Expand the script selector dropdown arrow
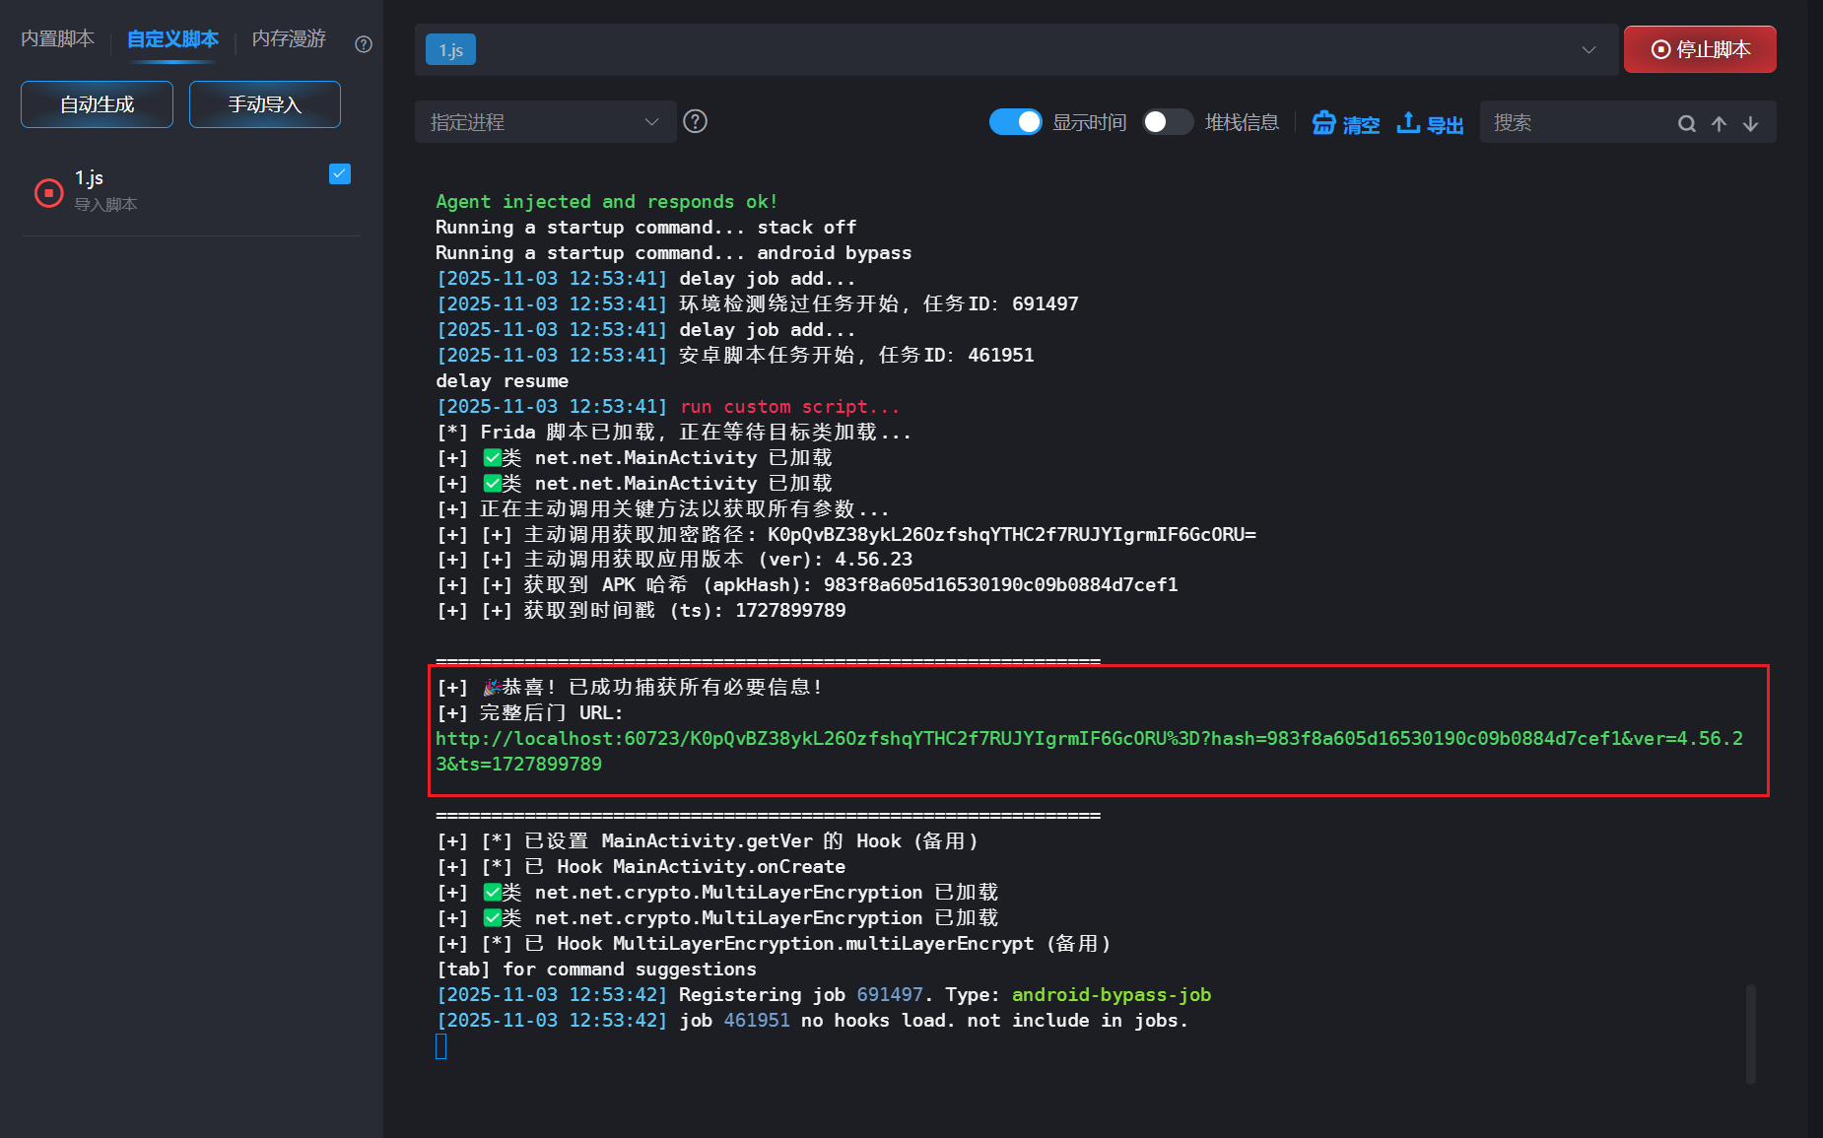 (1588, 50)
